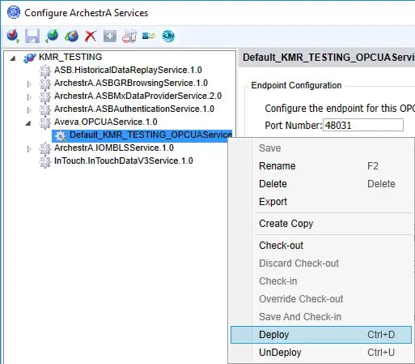Screen dimensions: 415x364
Task: Choose Check-in in the context menu
Action: [x=321, y=281]
